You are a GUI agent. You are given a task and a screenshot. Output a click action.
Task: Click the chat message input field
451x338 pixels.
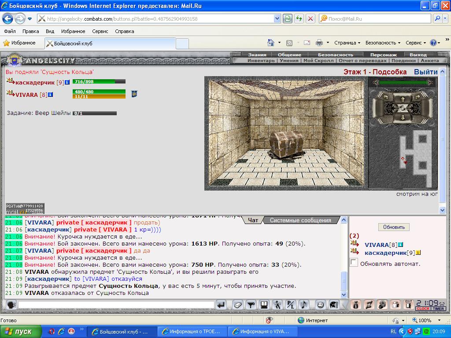tap(116, 305)
